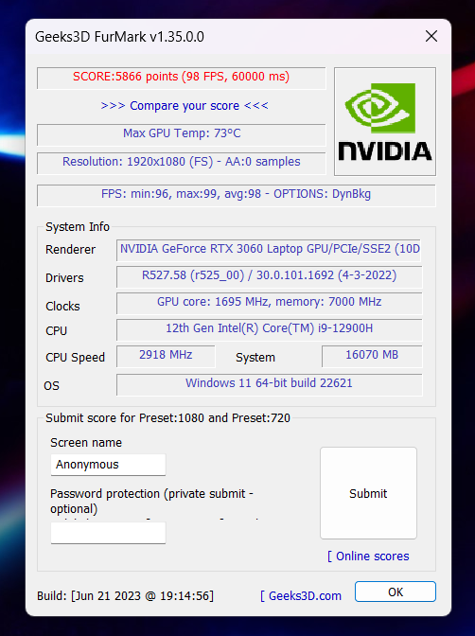Screen dimensions: 475x636
Task: Click the CPU Speed value 2918 MHz
Action: pos(166,356)
